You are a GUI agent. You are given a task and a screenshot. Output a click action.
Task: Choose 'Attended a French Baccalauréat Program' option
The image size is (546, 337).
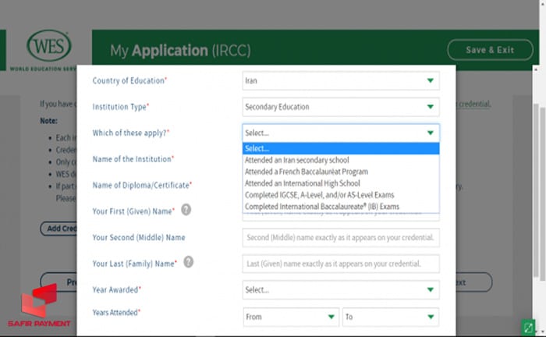click(x=306, y=172)
